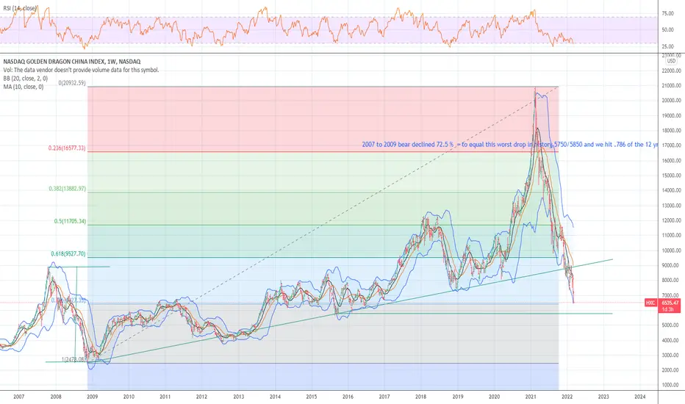
Task: Click the 13000.00 price scale value
Action: pos(672,205)
